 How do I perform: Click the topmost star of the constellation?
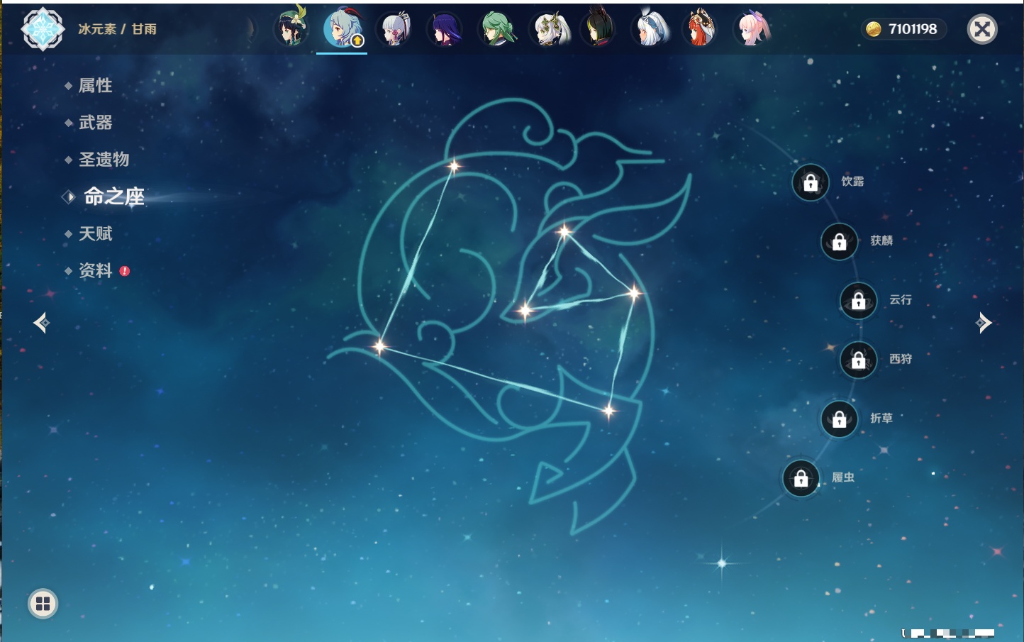[454, 166]
